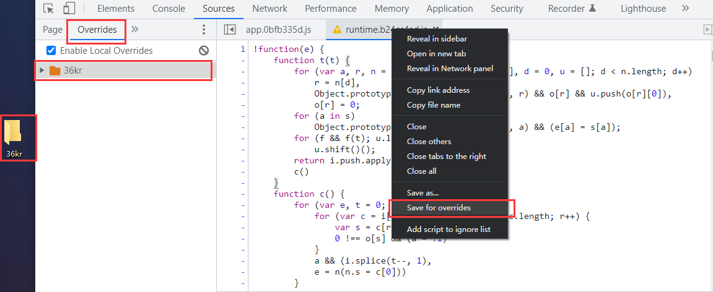Screen dimensions: 713x292
Task: Toggle the device toolbar icon
Action: tap(69, 9)
